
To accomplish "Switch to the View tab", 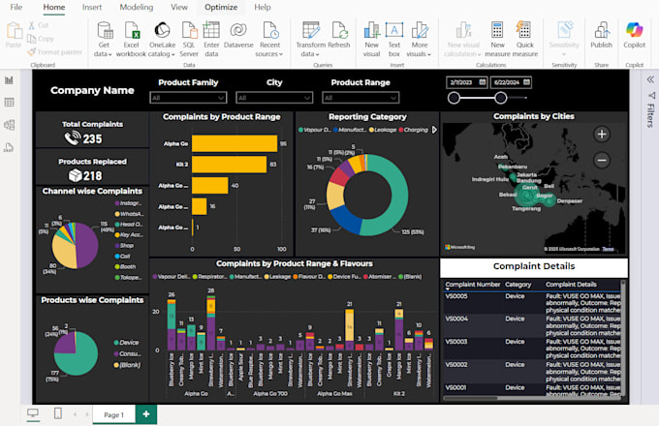I will pos(179,7).
